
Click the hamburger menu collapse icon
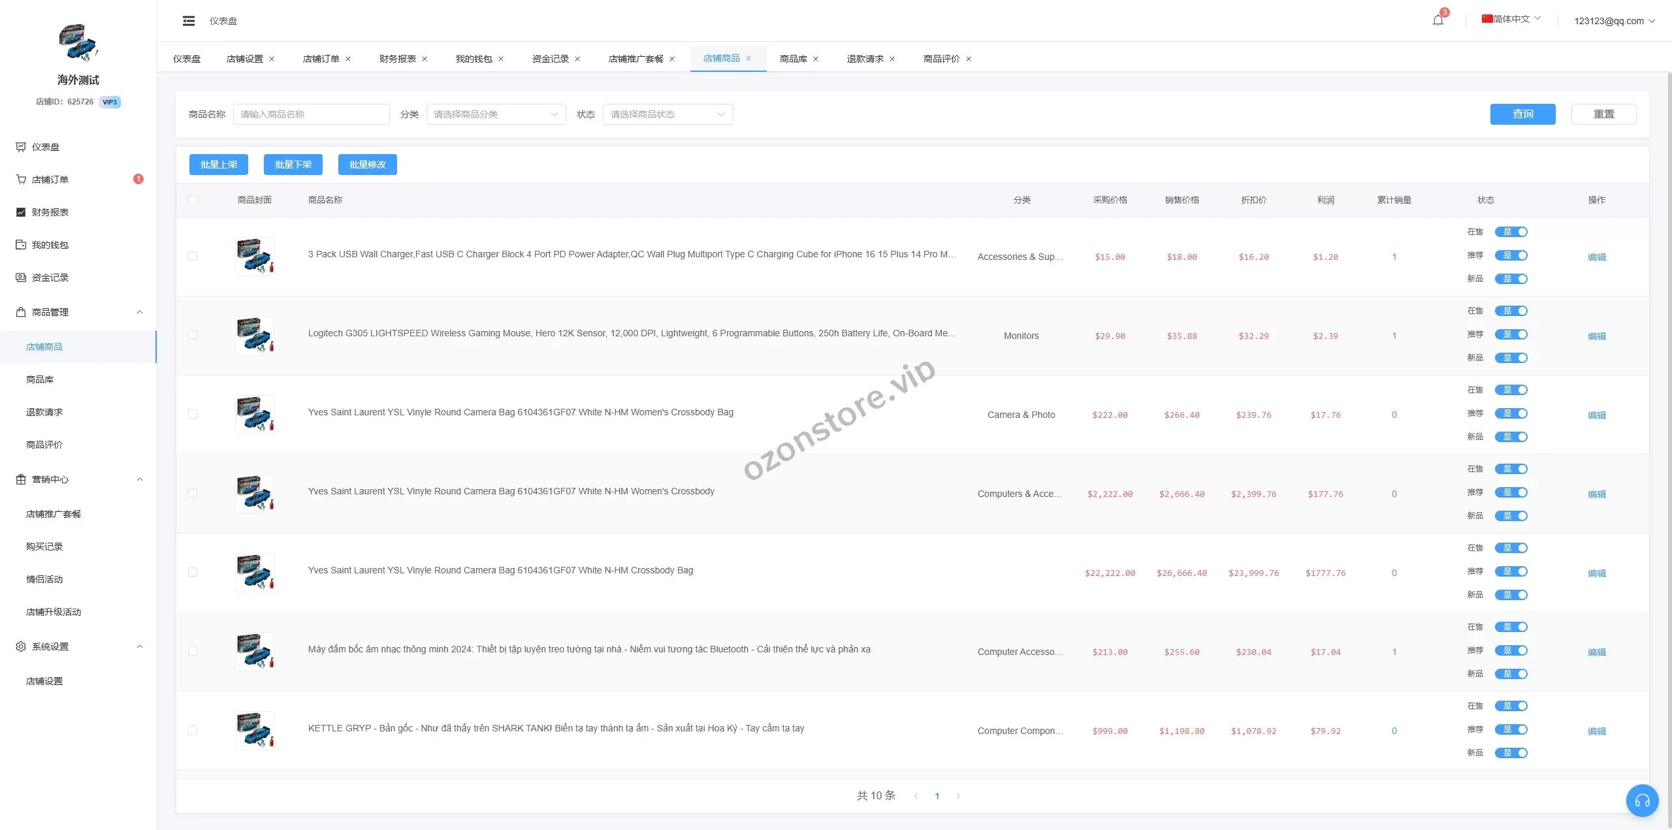[x=189, y=21]
